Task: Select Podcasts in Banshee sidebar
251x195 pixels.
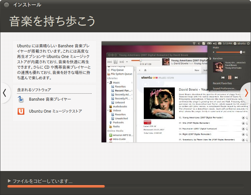Action: pos(118,123)
